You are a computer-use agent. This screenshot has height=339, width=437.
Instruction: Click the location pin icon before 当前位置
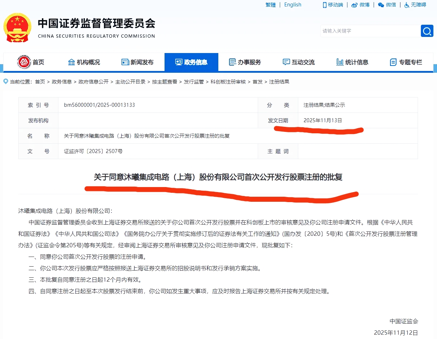pyautogui.click(x=5, y=81)
